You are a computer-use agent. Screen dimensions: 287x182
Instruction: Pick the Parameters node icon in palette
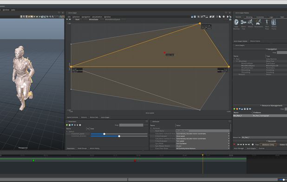[259, 22]
